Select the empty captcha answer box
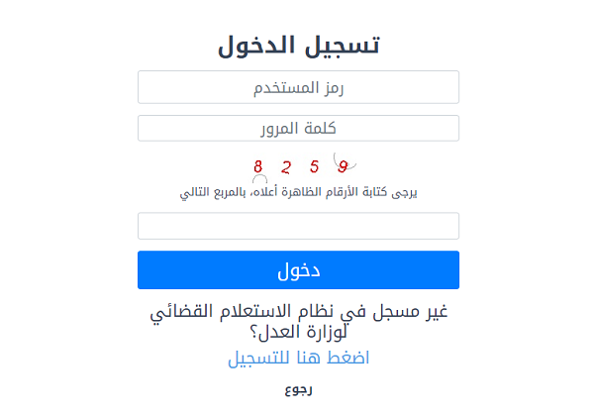Image resolution: width=594 pixels, height=415 pixels. coord(298,226)
